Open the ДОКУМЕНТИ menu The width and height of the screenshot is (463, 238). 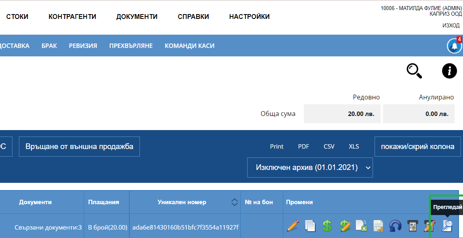point(137,17)
